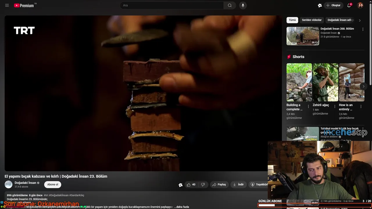Show more filter chips with arrow

pos(360,20)
